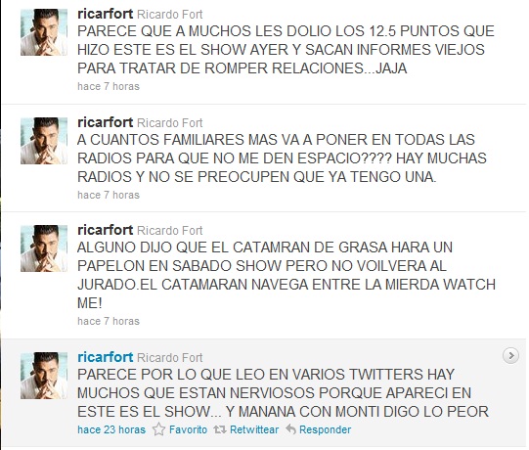
Task: Click Ricardo Fort full name in first tweet
Action: pos(170,15)
